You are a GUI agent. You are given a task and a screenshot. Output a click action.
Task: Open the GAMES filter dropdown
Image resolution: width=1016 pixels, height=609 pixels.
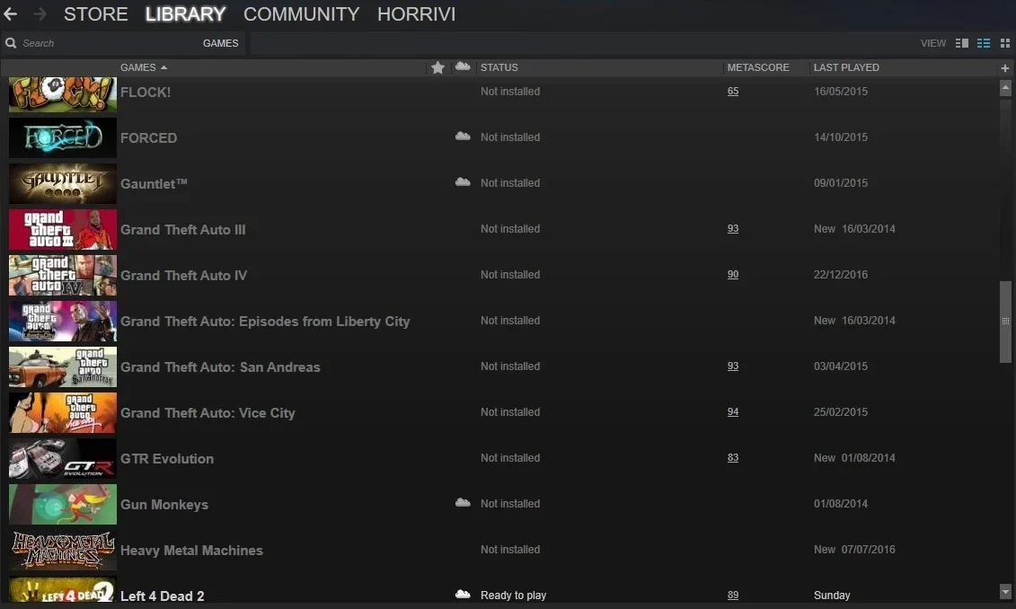pyautogui.click(x=220, y=43)
